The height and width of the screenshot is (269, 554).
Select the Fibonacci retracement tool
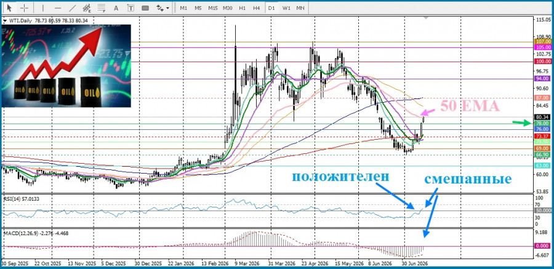tap(102, 7)
